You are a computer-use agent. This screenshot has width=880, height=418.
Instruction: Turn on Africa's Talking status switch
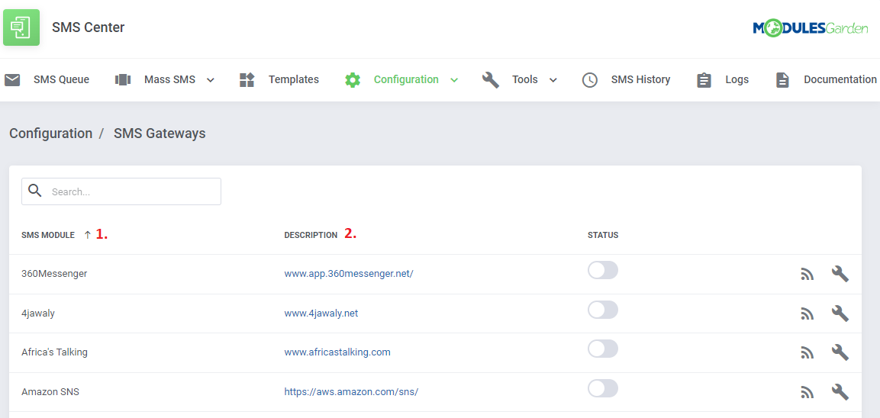point(603,349)
